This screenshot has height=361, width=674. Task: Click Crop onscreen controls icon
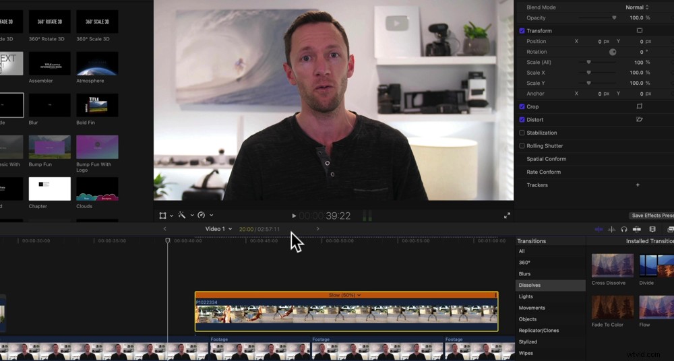639,106
